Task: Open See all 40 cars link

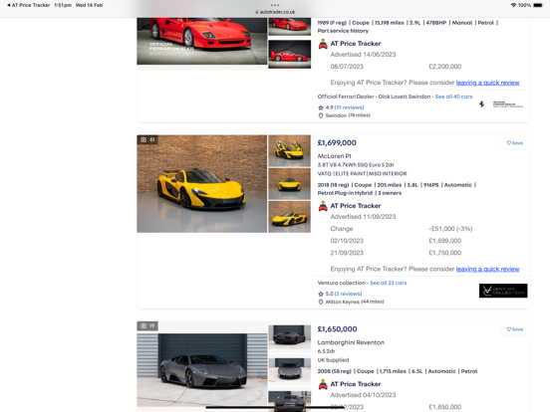Action: coord(453,97)
